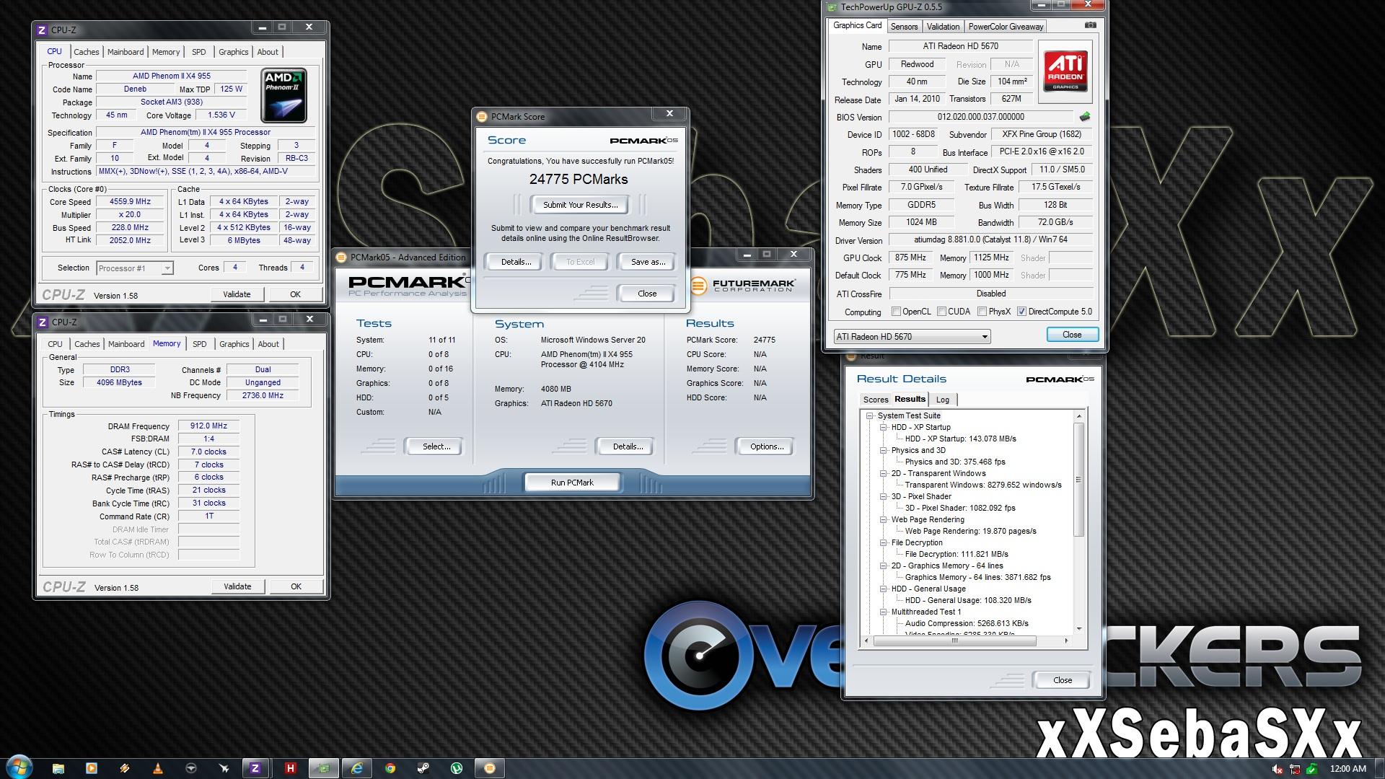Open Internet Explorer from the taskbar

click(x=357, y=768)
